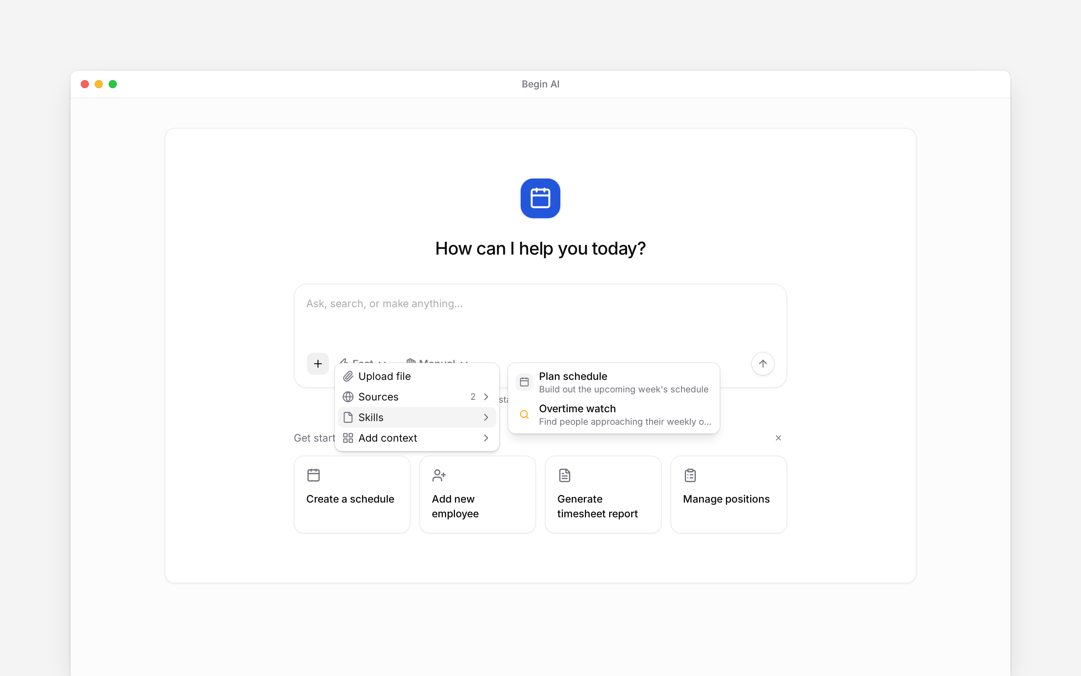The width and height of the screenshot is (1081, 676).
Task: Click the calendar icon of Plan schedule
Action: click(524, 382)
